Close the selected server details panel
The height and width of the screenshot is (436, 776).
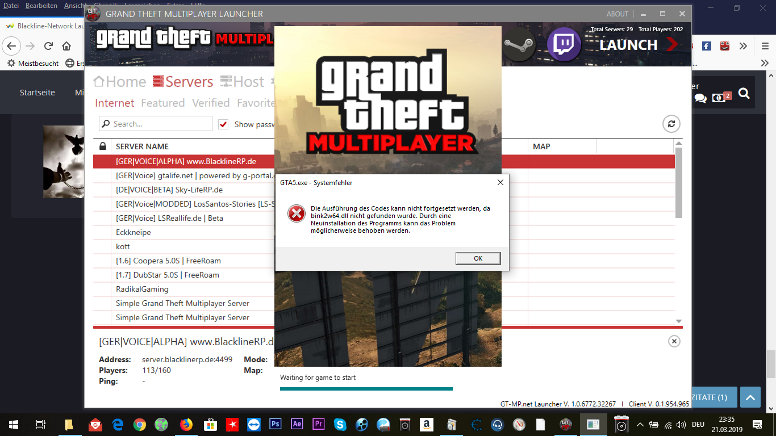pyautogui.click(x=674, y=341)
